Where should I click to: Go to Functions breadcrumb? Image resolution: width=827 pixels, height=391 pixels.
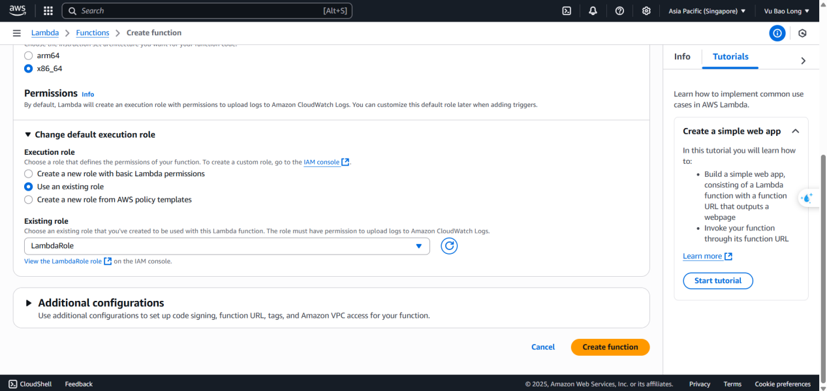point(93,33)
